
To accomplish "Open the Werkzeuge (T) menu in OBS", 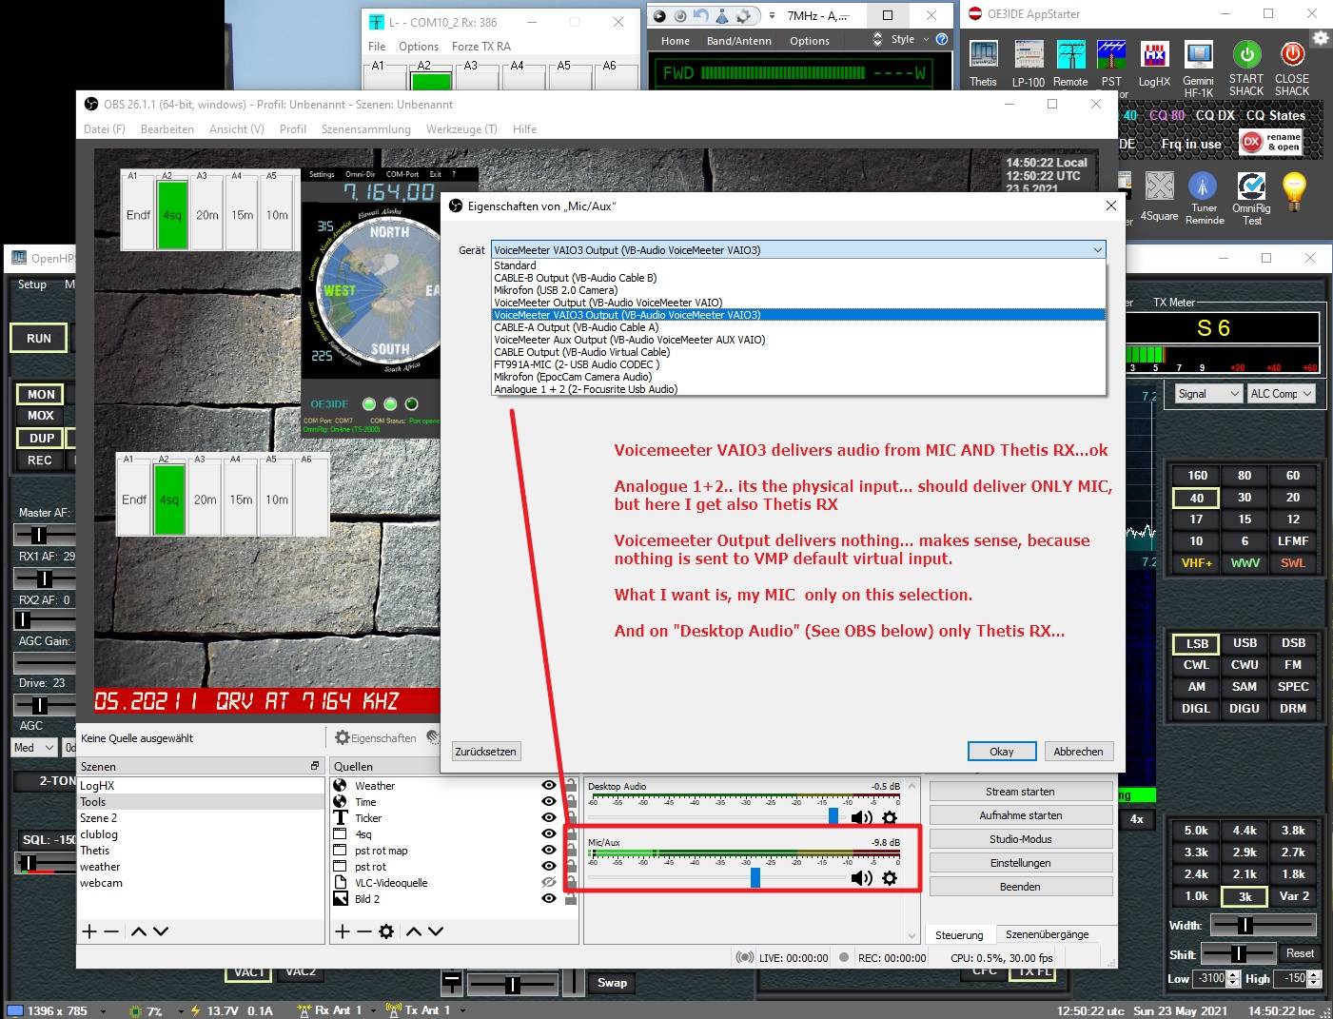I will pos(461,129).
